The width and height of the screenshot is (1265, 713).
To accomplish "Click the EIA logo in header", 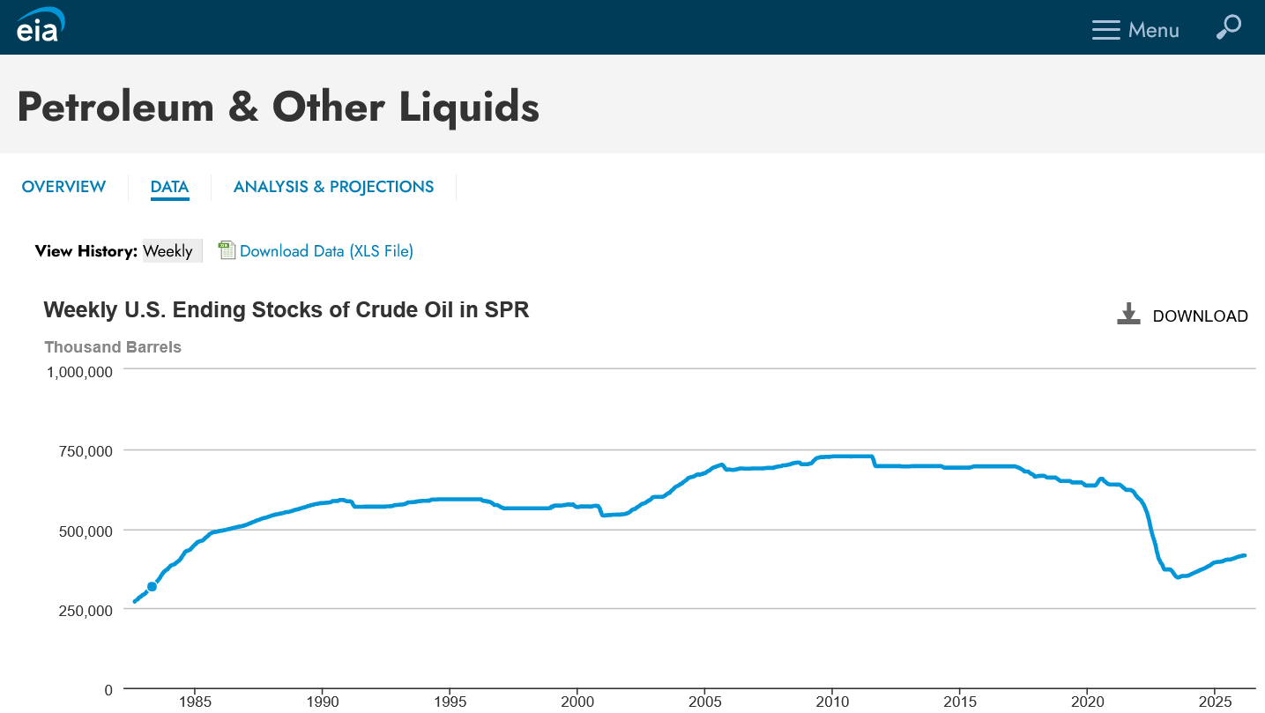I will (41, 25).
